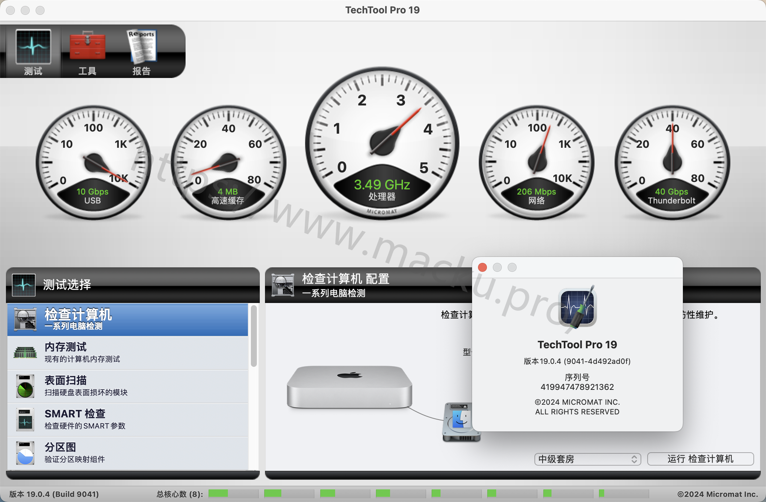Screen dimensions: 766x502
Task: Click the TechTool Pro 19 name in About dialog
Action: coord(577,345)
